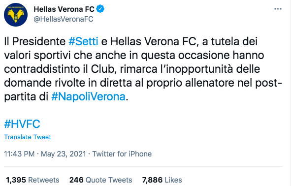
Task: Click the blue verified badge icon
Action: [100, 9]
